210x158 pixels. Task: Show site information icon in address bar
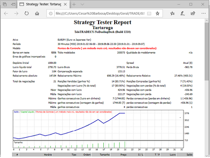[51, 14]
